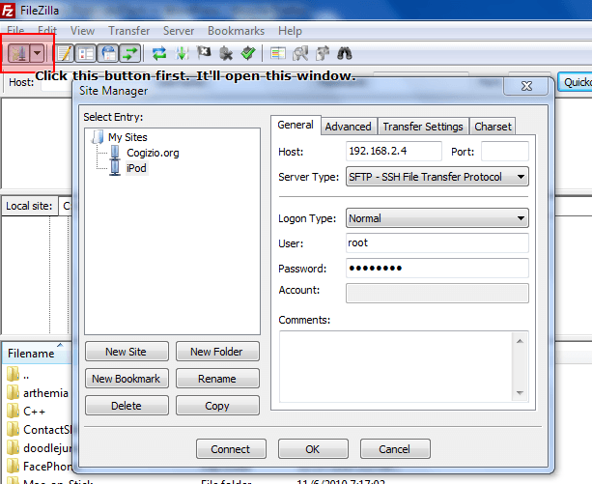Search files with the binoculars icon
Viewport: 592px width, 484px height.
(345, 53)
